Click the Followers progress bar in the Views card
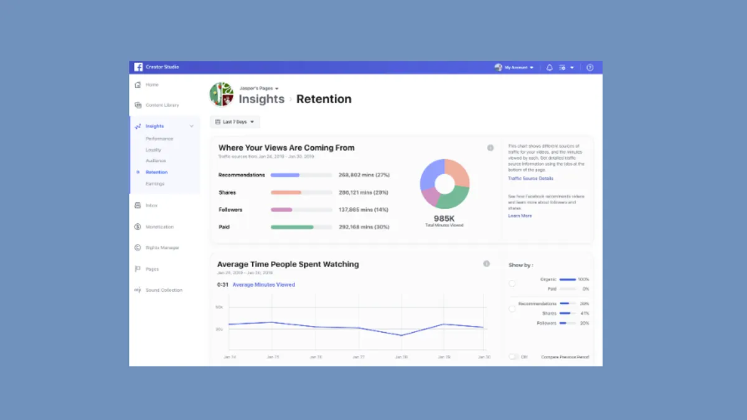The width and height of the screenshot is (747, 420). (301, 210)
